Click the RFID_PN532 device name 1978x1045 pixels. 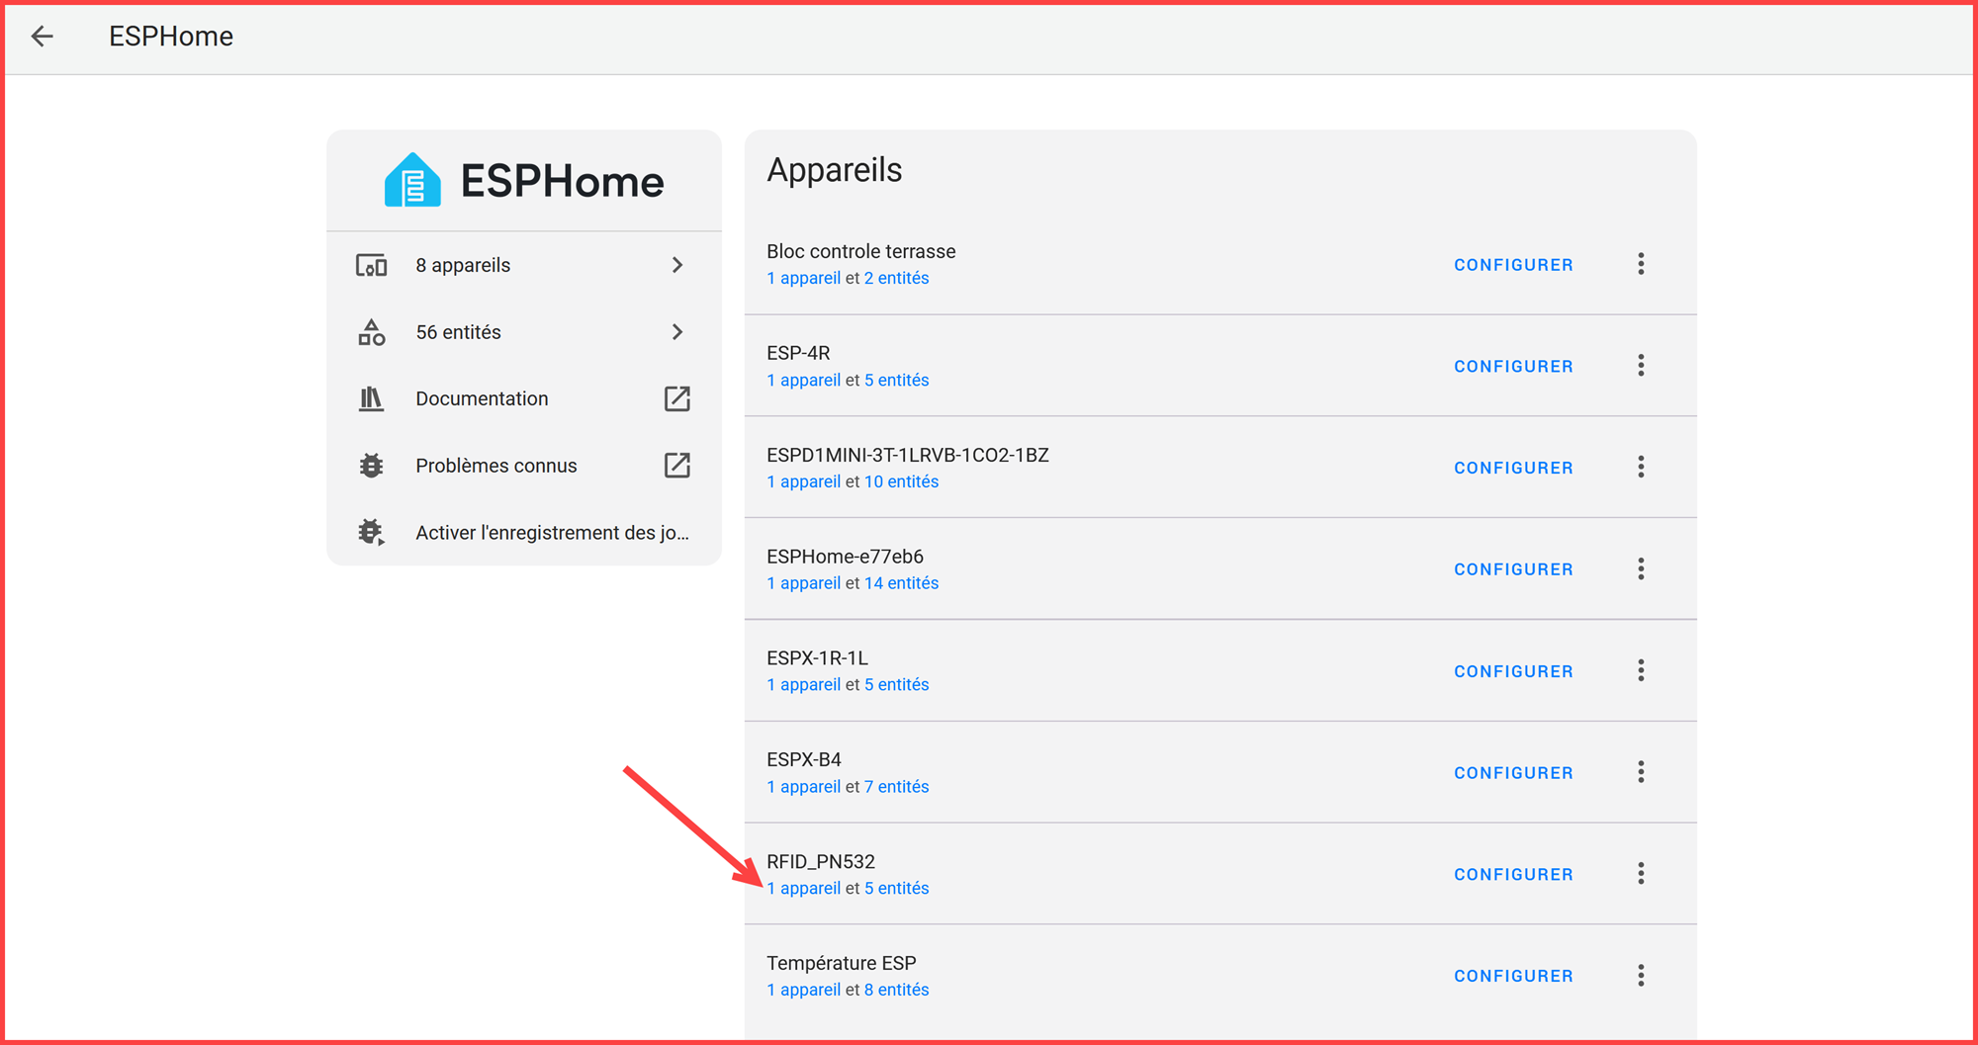click(x=821, y=862)
